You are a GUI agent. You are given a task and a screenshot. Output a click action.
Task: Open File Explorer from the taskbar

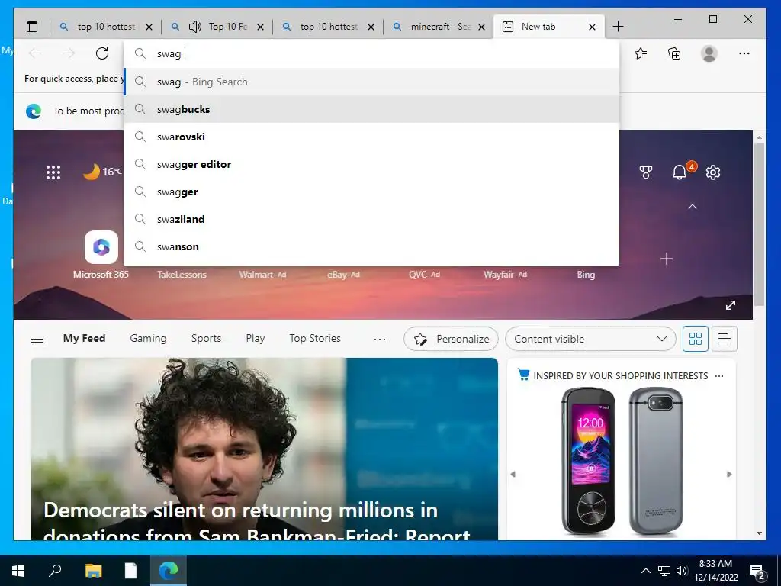click(93, 571)
